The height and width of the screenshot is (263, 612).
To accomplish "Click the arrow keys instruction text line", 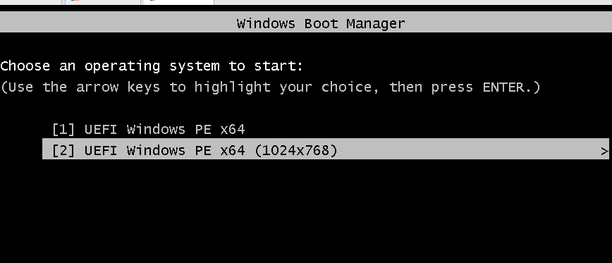I will coord(271,87).
